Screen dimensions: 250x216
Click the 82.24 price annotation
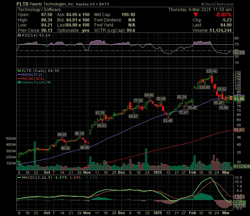click(182, 97)
